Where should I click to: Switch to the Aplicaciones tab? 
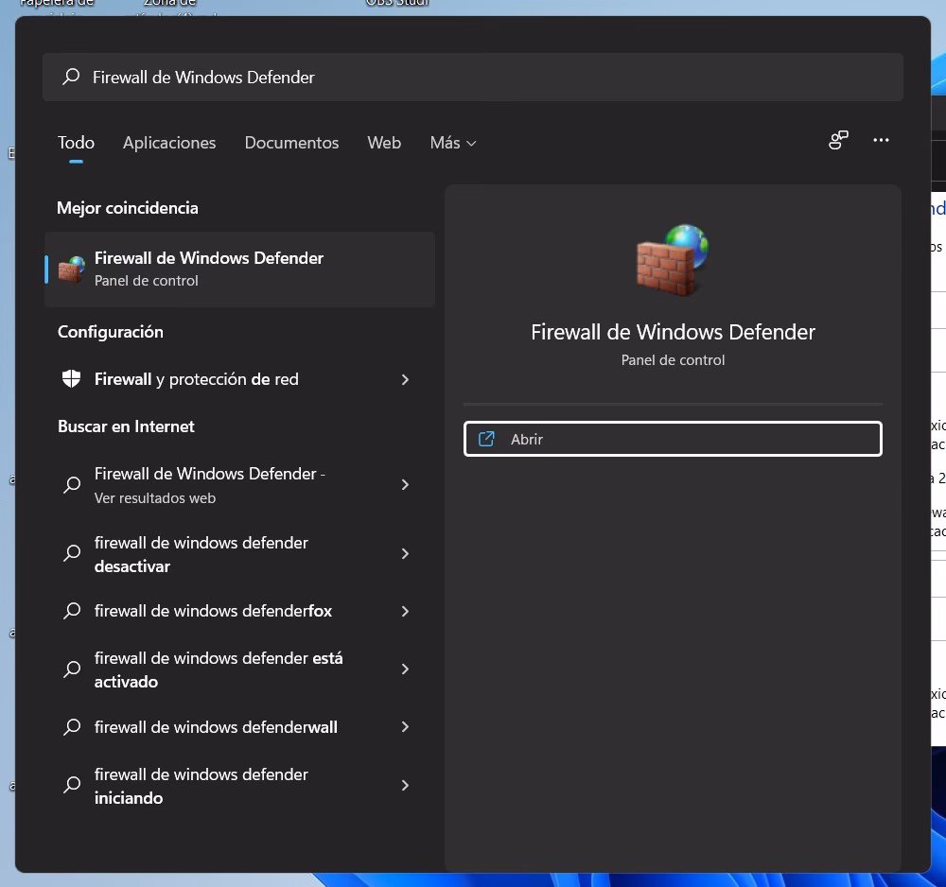169,143
